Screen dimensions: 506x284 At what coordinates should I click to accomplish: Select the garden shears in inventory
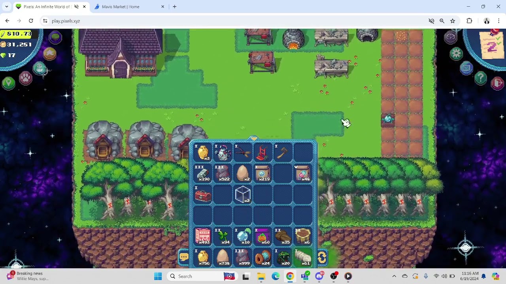pyautogui.click(x=243, y=152)
